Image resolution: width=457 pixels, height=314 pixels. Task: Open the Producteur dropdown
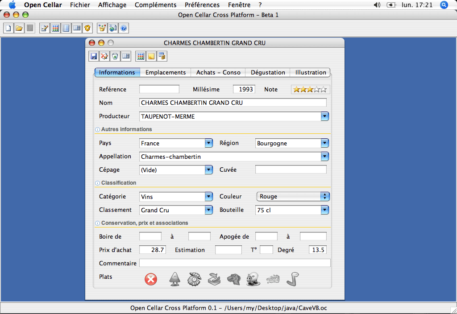click(x=325, y=116)
